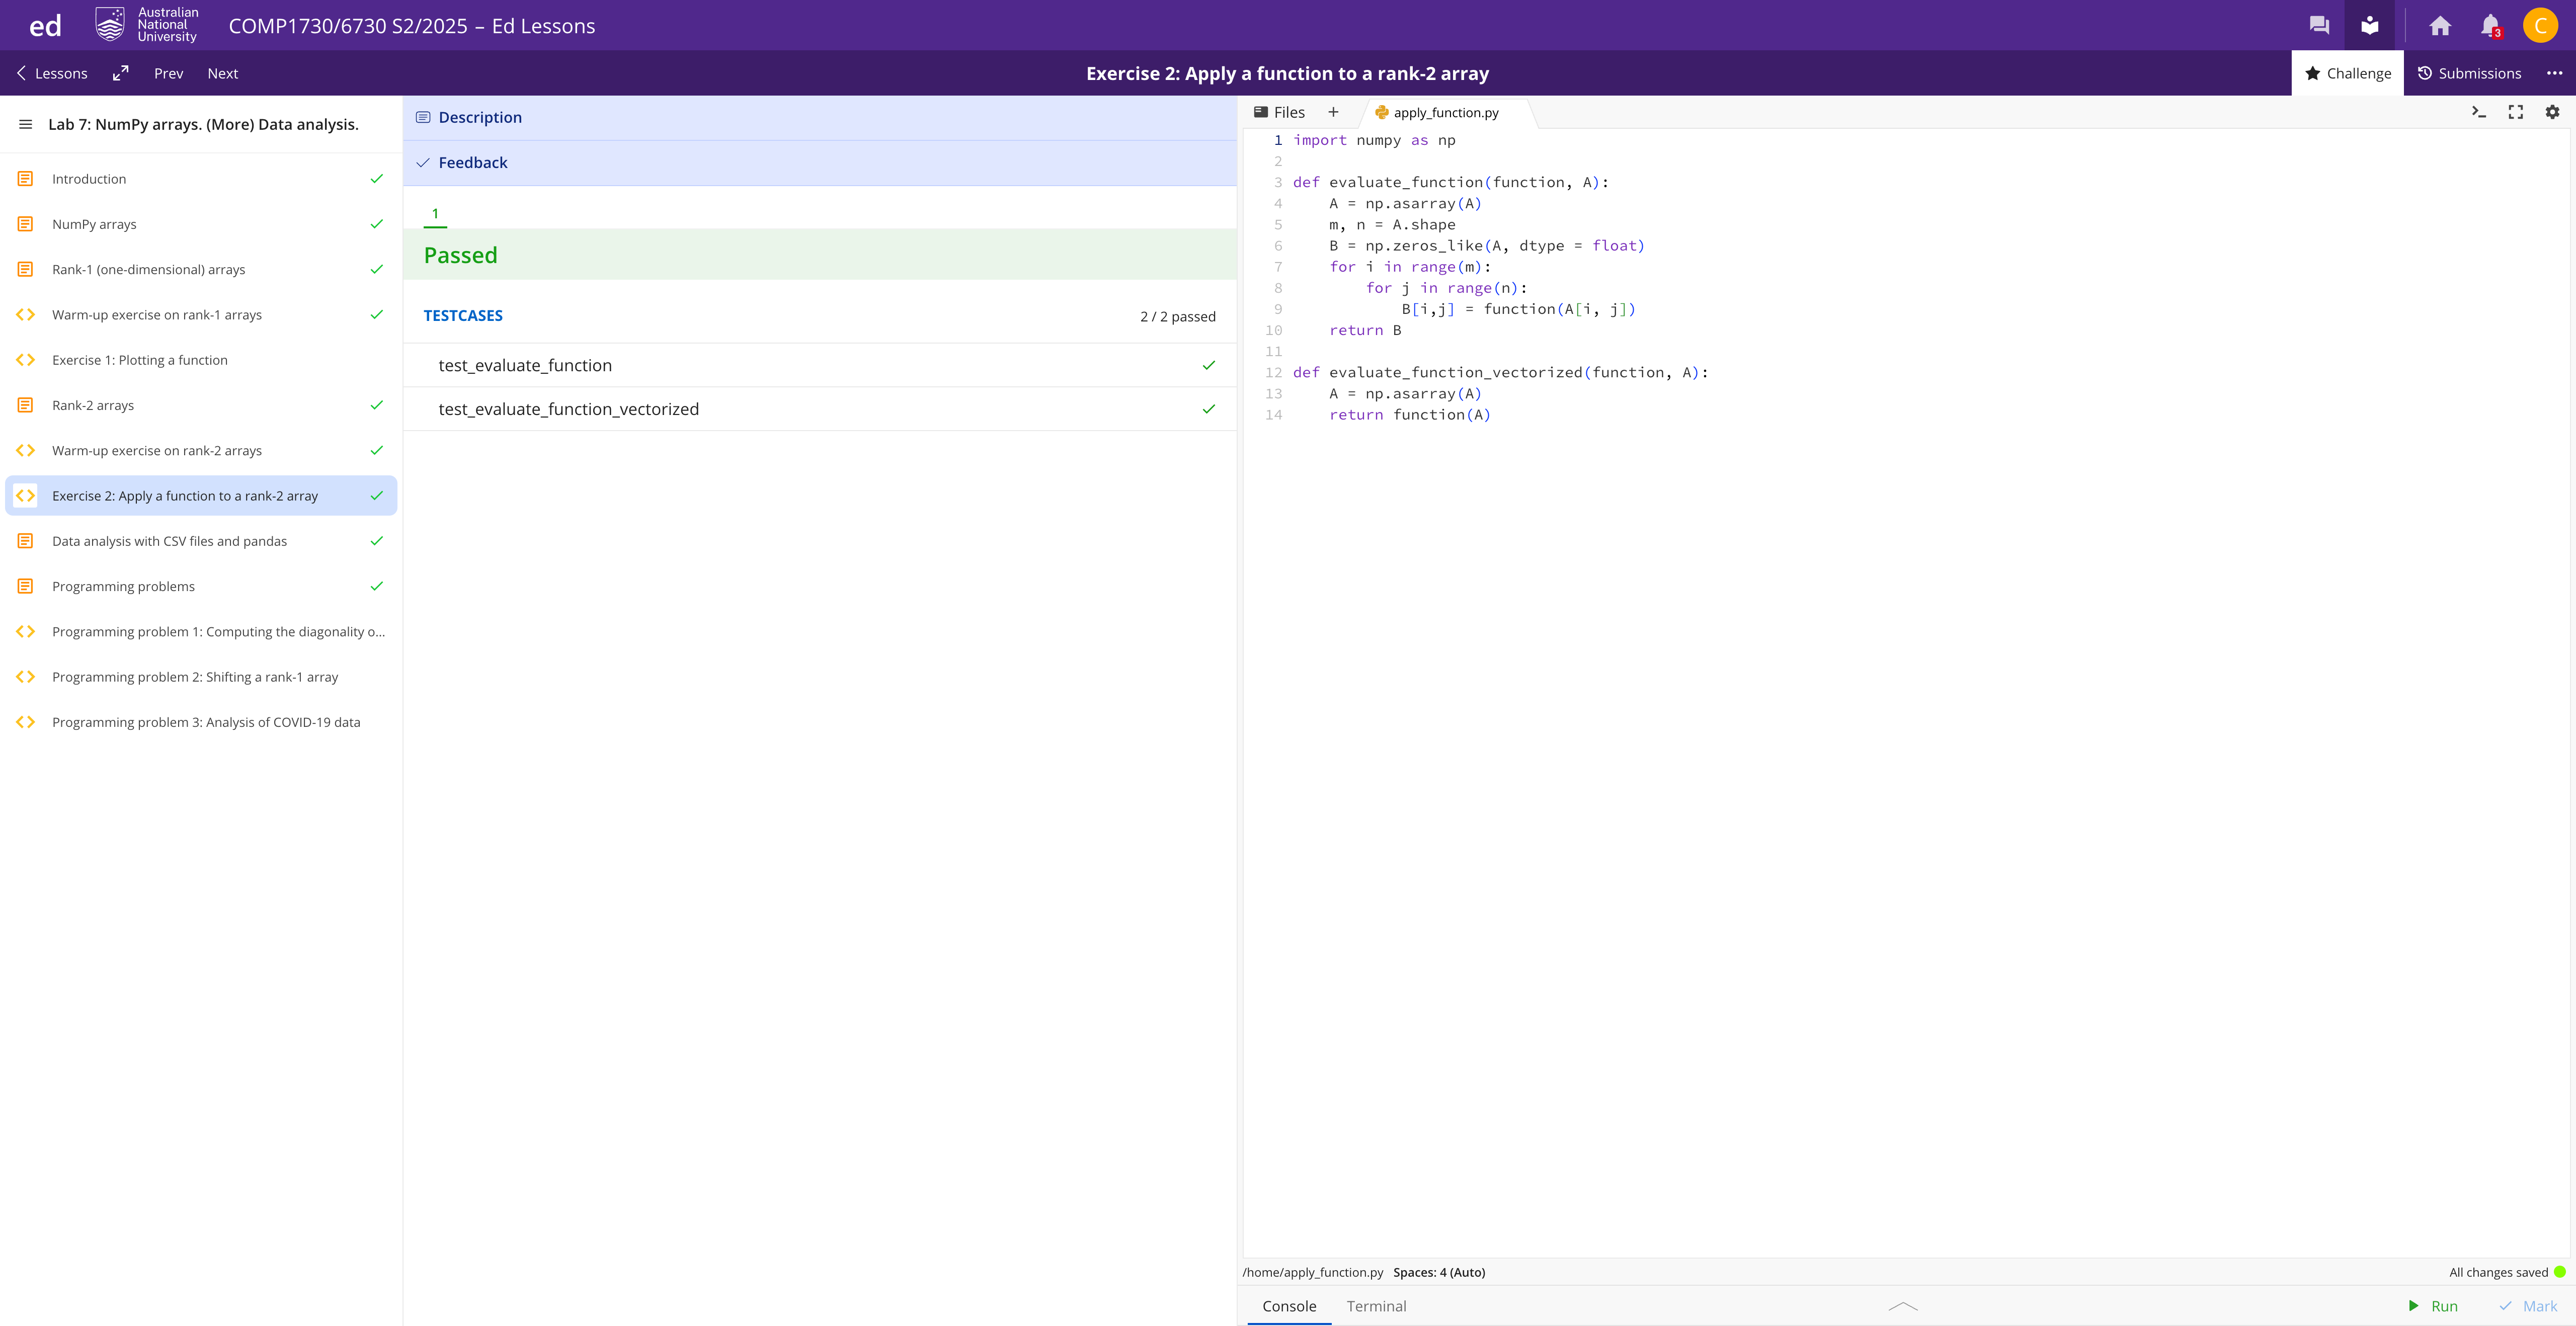The image size is (2576, 1326).
Task: Toggle the lesson sidebar hamburger menu
Action: [26, 124]
